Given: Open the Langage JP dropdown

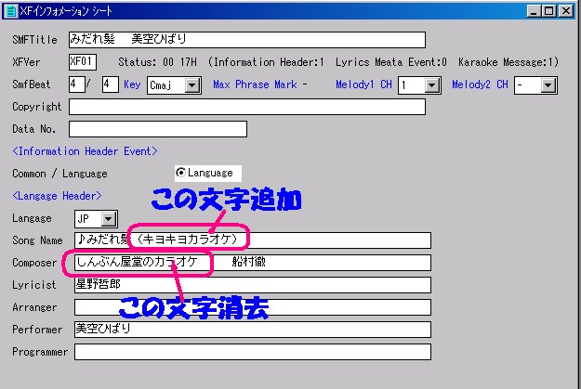Looking at the screenshot, I should (109, 219).
